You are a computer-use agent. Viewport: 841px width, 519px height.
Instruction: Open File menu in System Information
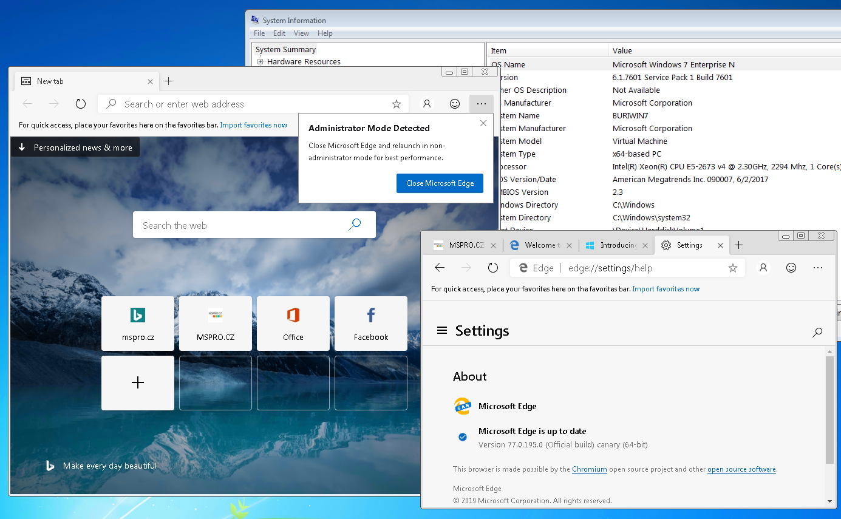(x=259, y=33)
